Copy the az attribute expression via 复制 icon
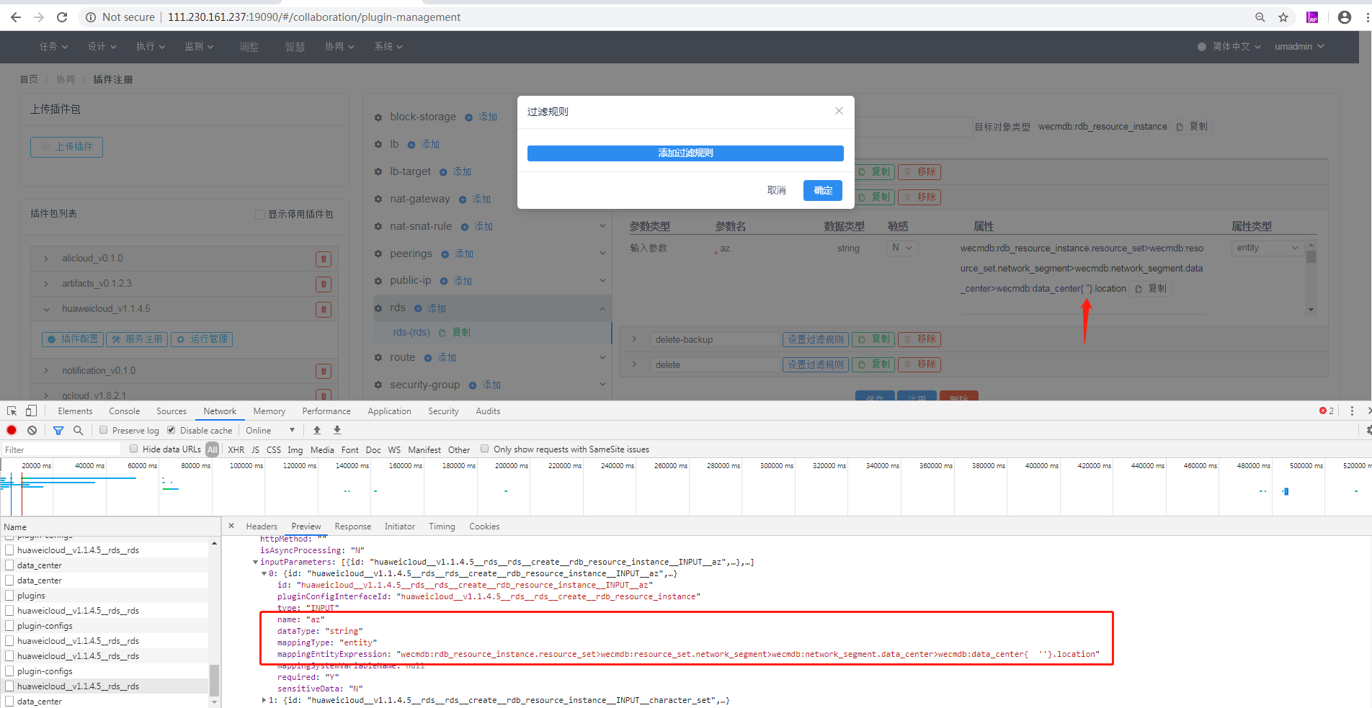The image size is (1372, 708). [1150, 287]
